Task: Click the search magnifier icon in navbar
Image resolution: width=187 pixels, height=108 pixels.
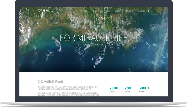Action: point(149,11)
